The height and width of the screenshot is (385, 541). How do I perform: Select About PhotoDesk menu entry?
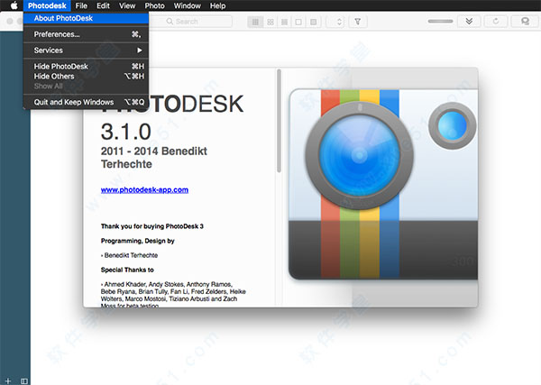pyautogui.click(x=87, y=18)
